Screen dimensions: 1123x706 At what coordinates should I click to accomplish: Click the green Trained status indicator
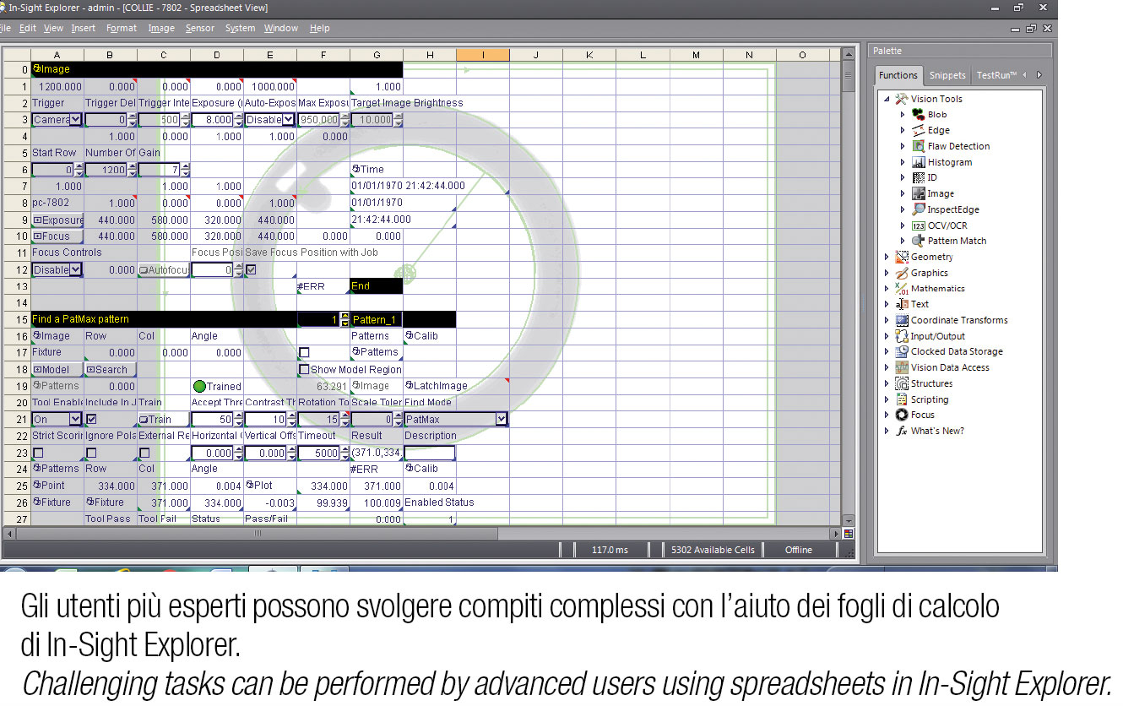pos(199,386)
